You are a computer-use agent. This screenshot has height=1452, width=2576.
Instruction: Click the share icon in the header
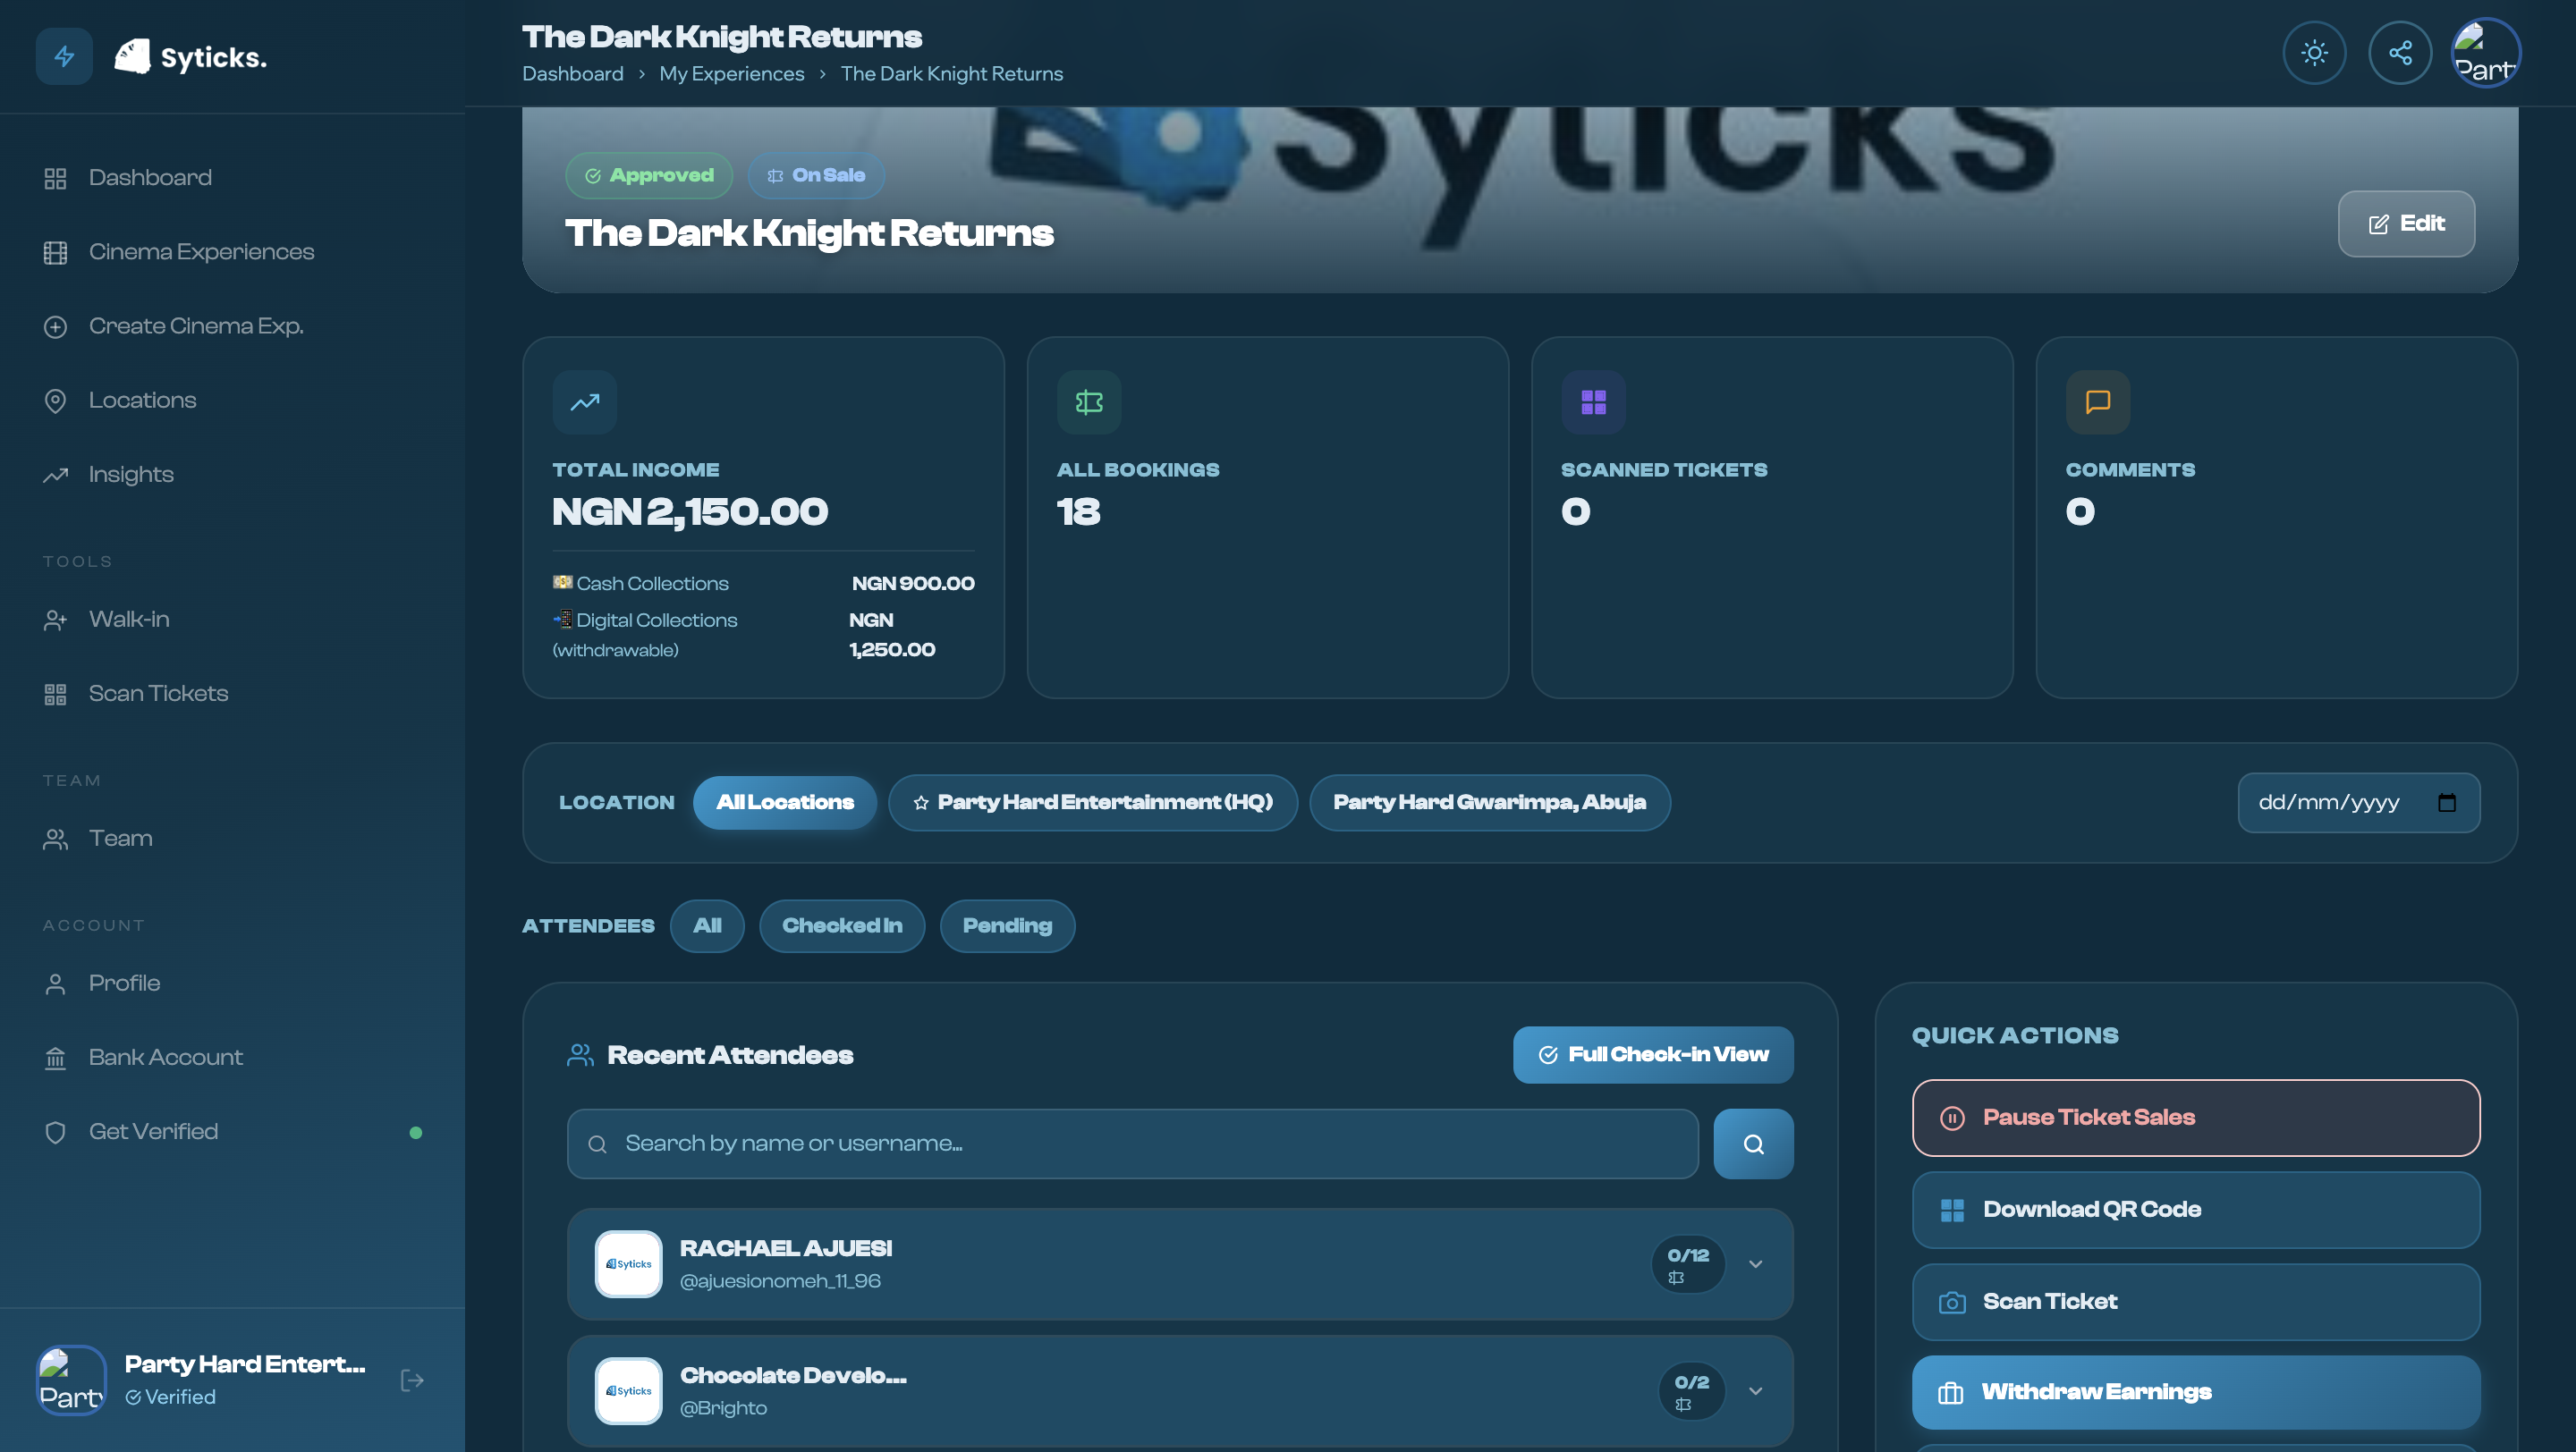(2400, 53)
